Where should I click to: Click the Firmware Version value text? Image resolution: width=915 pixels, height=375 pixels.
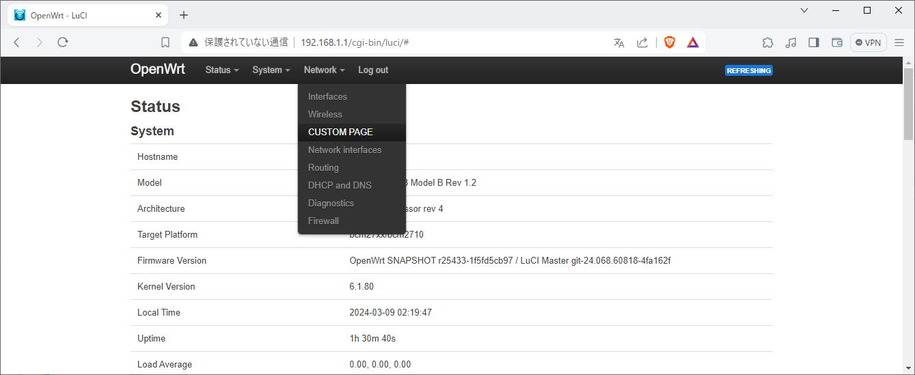pyautogui.click(x=510, y=261)
